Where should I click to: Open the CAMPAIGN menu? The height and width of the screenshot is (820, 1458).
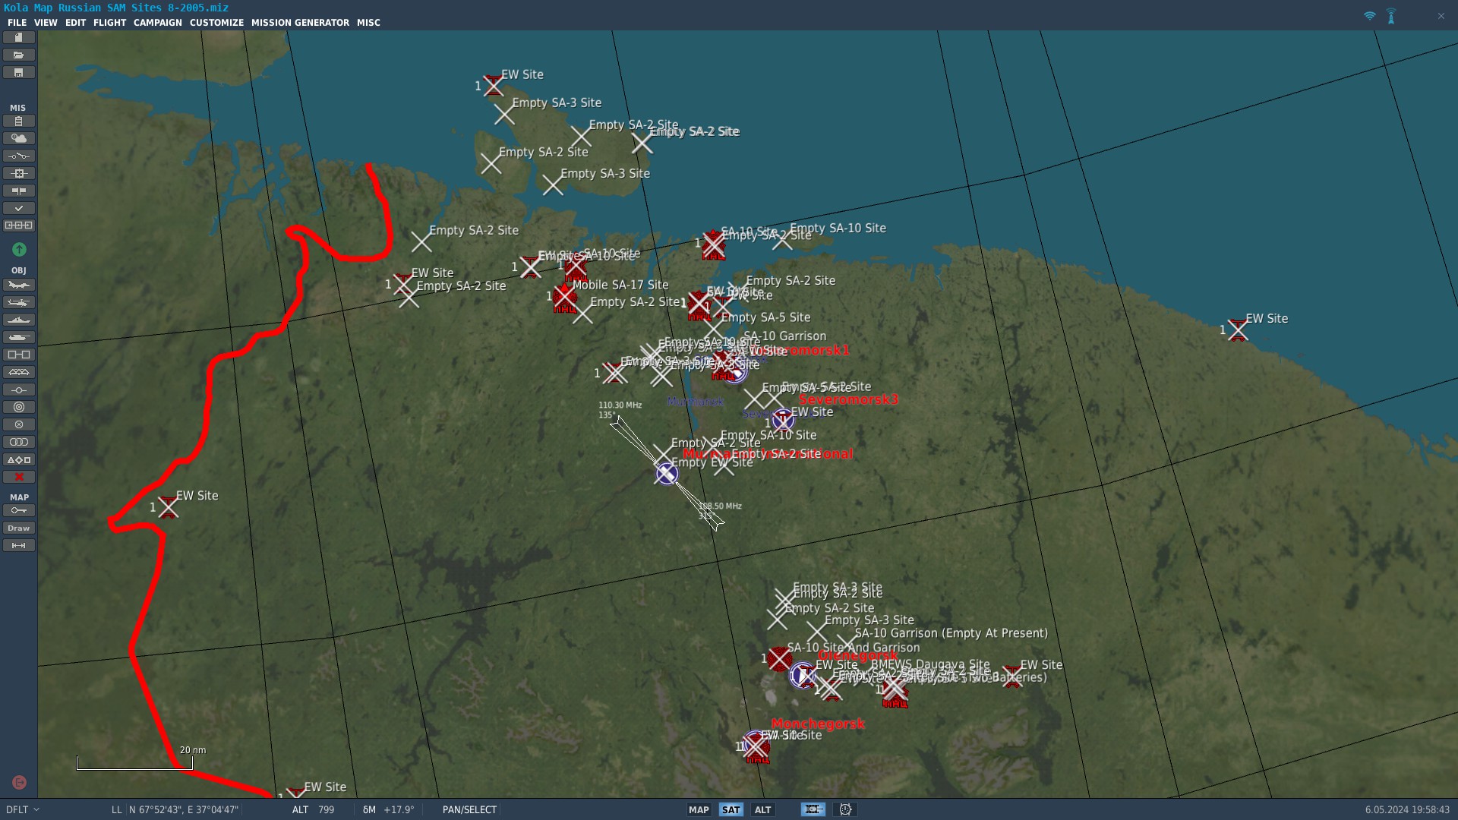157,23
